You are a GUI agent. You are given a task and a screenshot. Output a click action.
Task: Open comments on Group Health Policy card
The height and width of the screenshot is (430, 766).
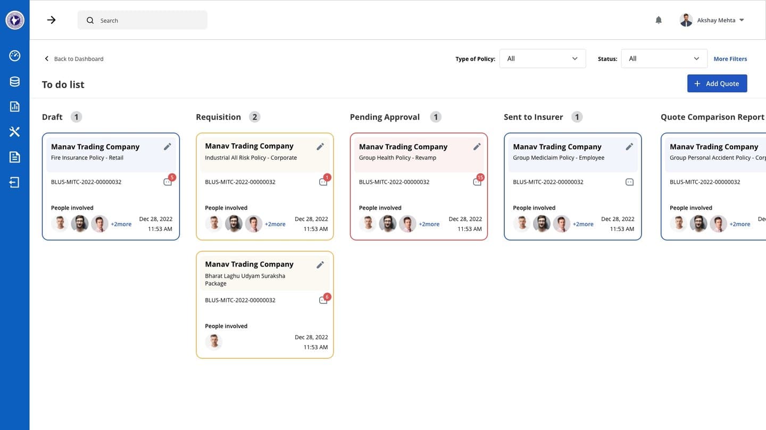pyautogui.click(x=478, y=181)
